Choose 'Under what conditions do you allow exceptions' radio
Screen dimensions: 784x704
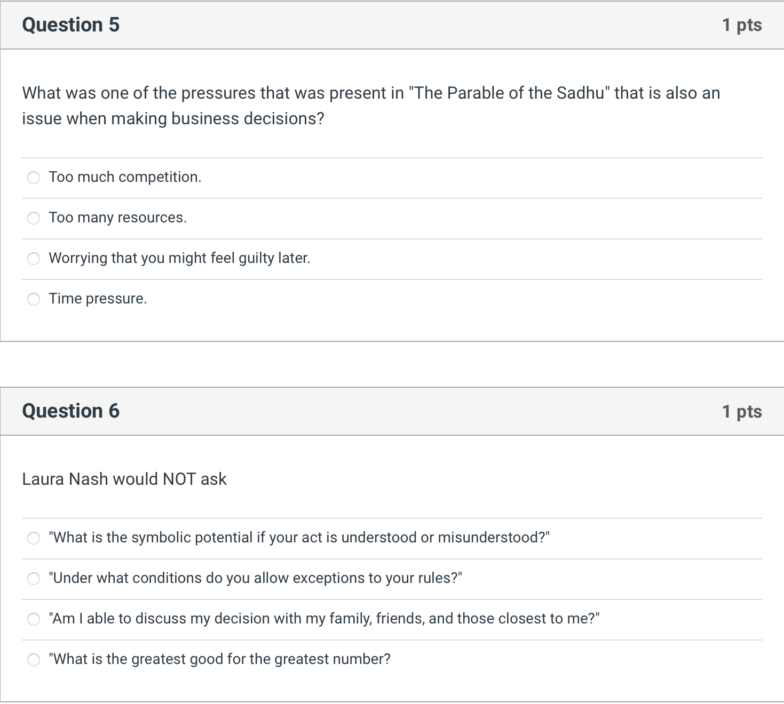(x=34, y=579)
